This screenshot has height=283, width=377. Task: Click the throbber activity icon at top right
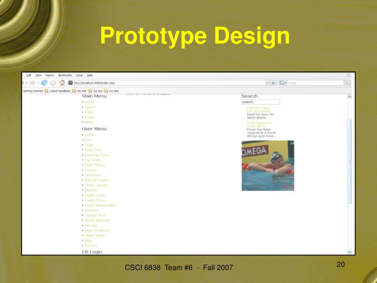tap(348, 75)
